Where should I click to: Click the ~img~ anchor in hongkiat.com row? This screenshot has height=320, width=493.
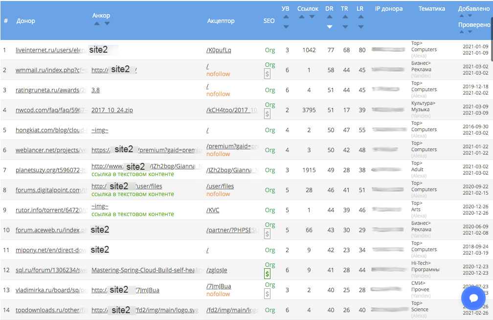coord(100,130)
